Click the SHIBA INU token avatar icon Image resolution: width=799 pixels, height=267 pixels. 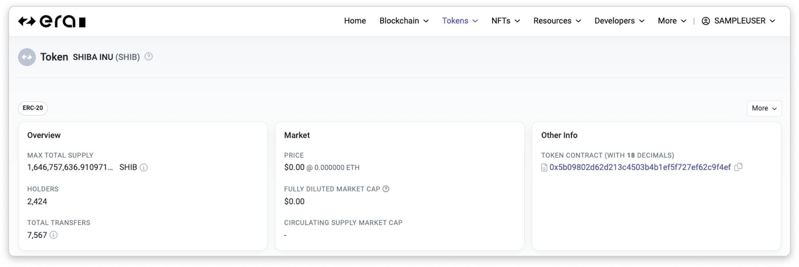[x=27, y=57]
